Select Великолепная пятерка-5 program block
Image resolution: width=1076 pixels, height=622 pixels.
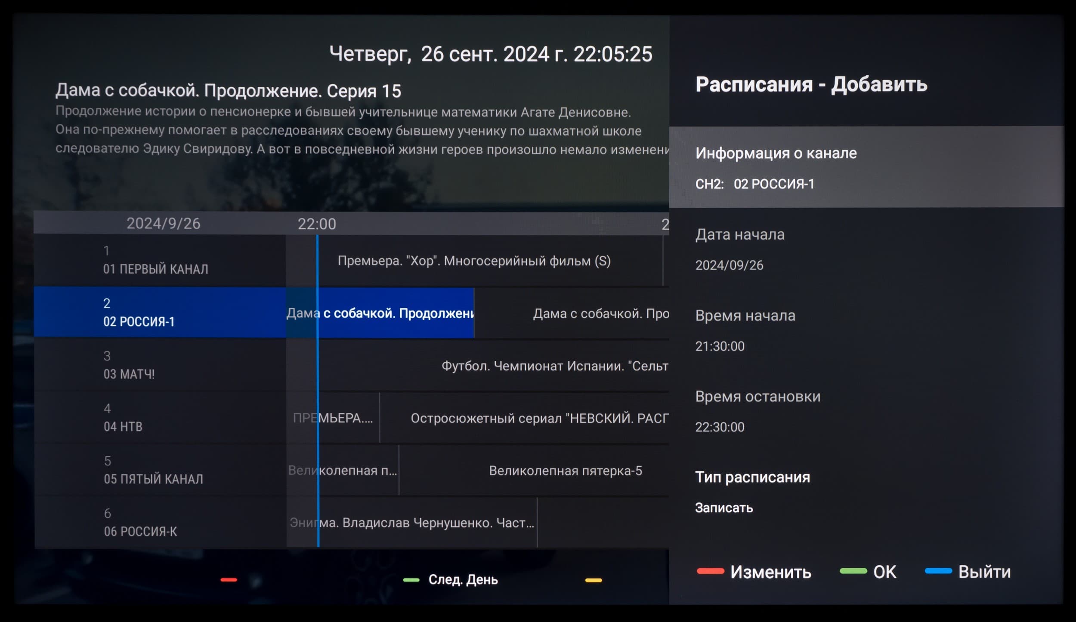point(565,471)
